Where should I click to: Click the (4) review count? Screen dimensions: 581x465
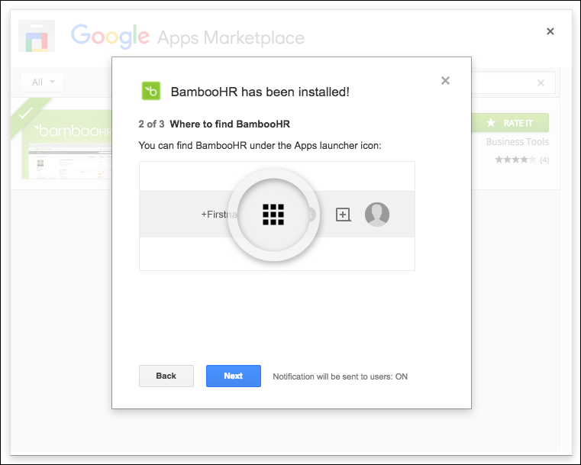[x=544, y=160]
